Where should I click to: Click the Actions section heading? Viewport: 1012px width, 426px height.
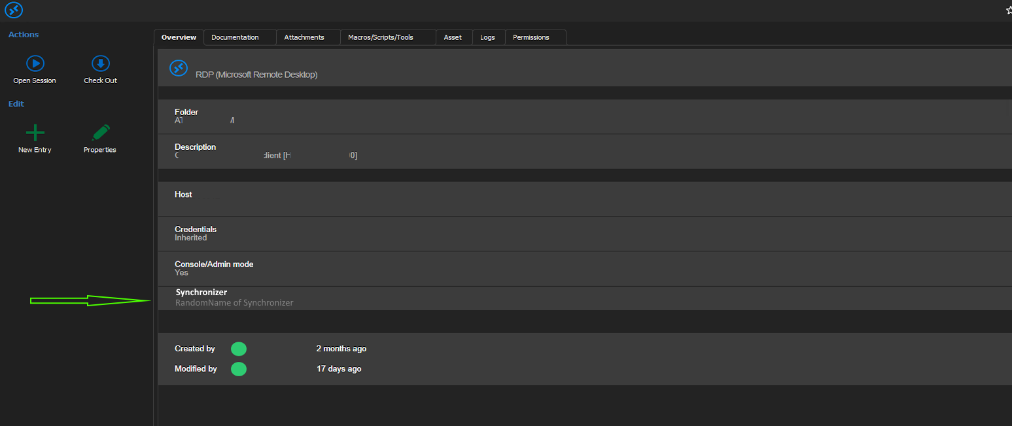pos(24,35)
